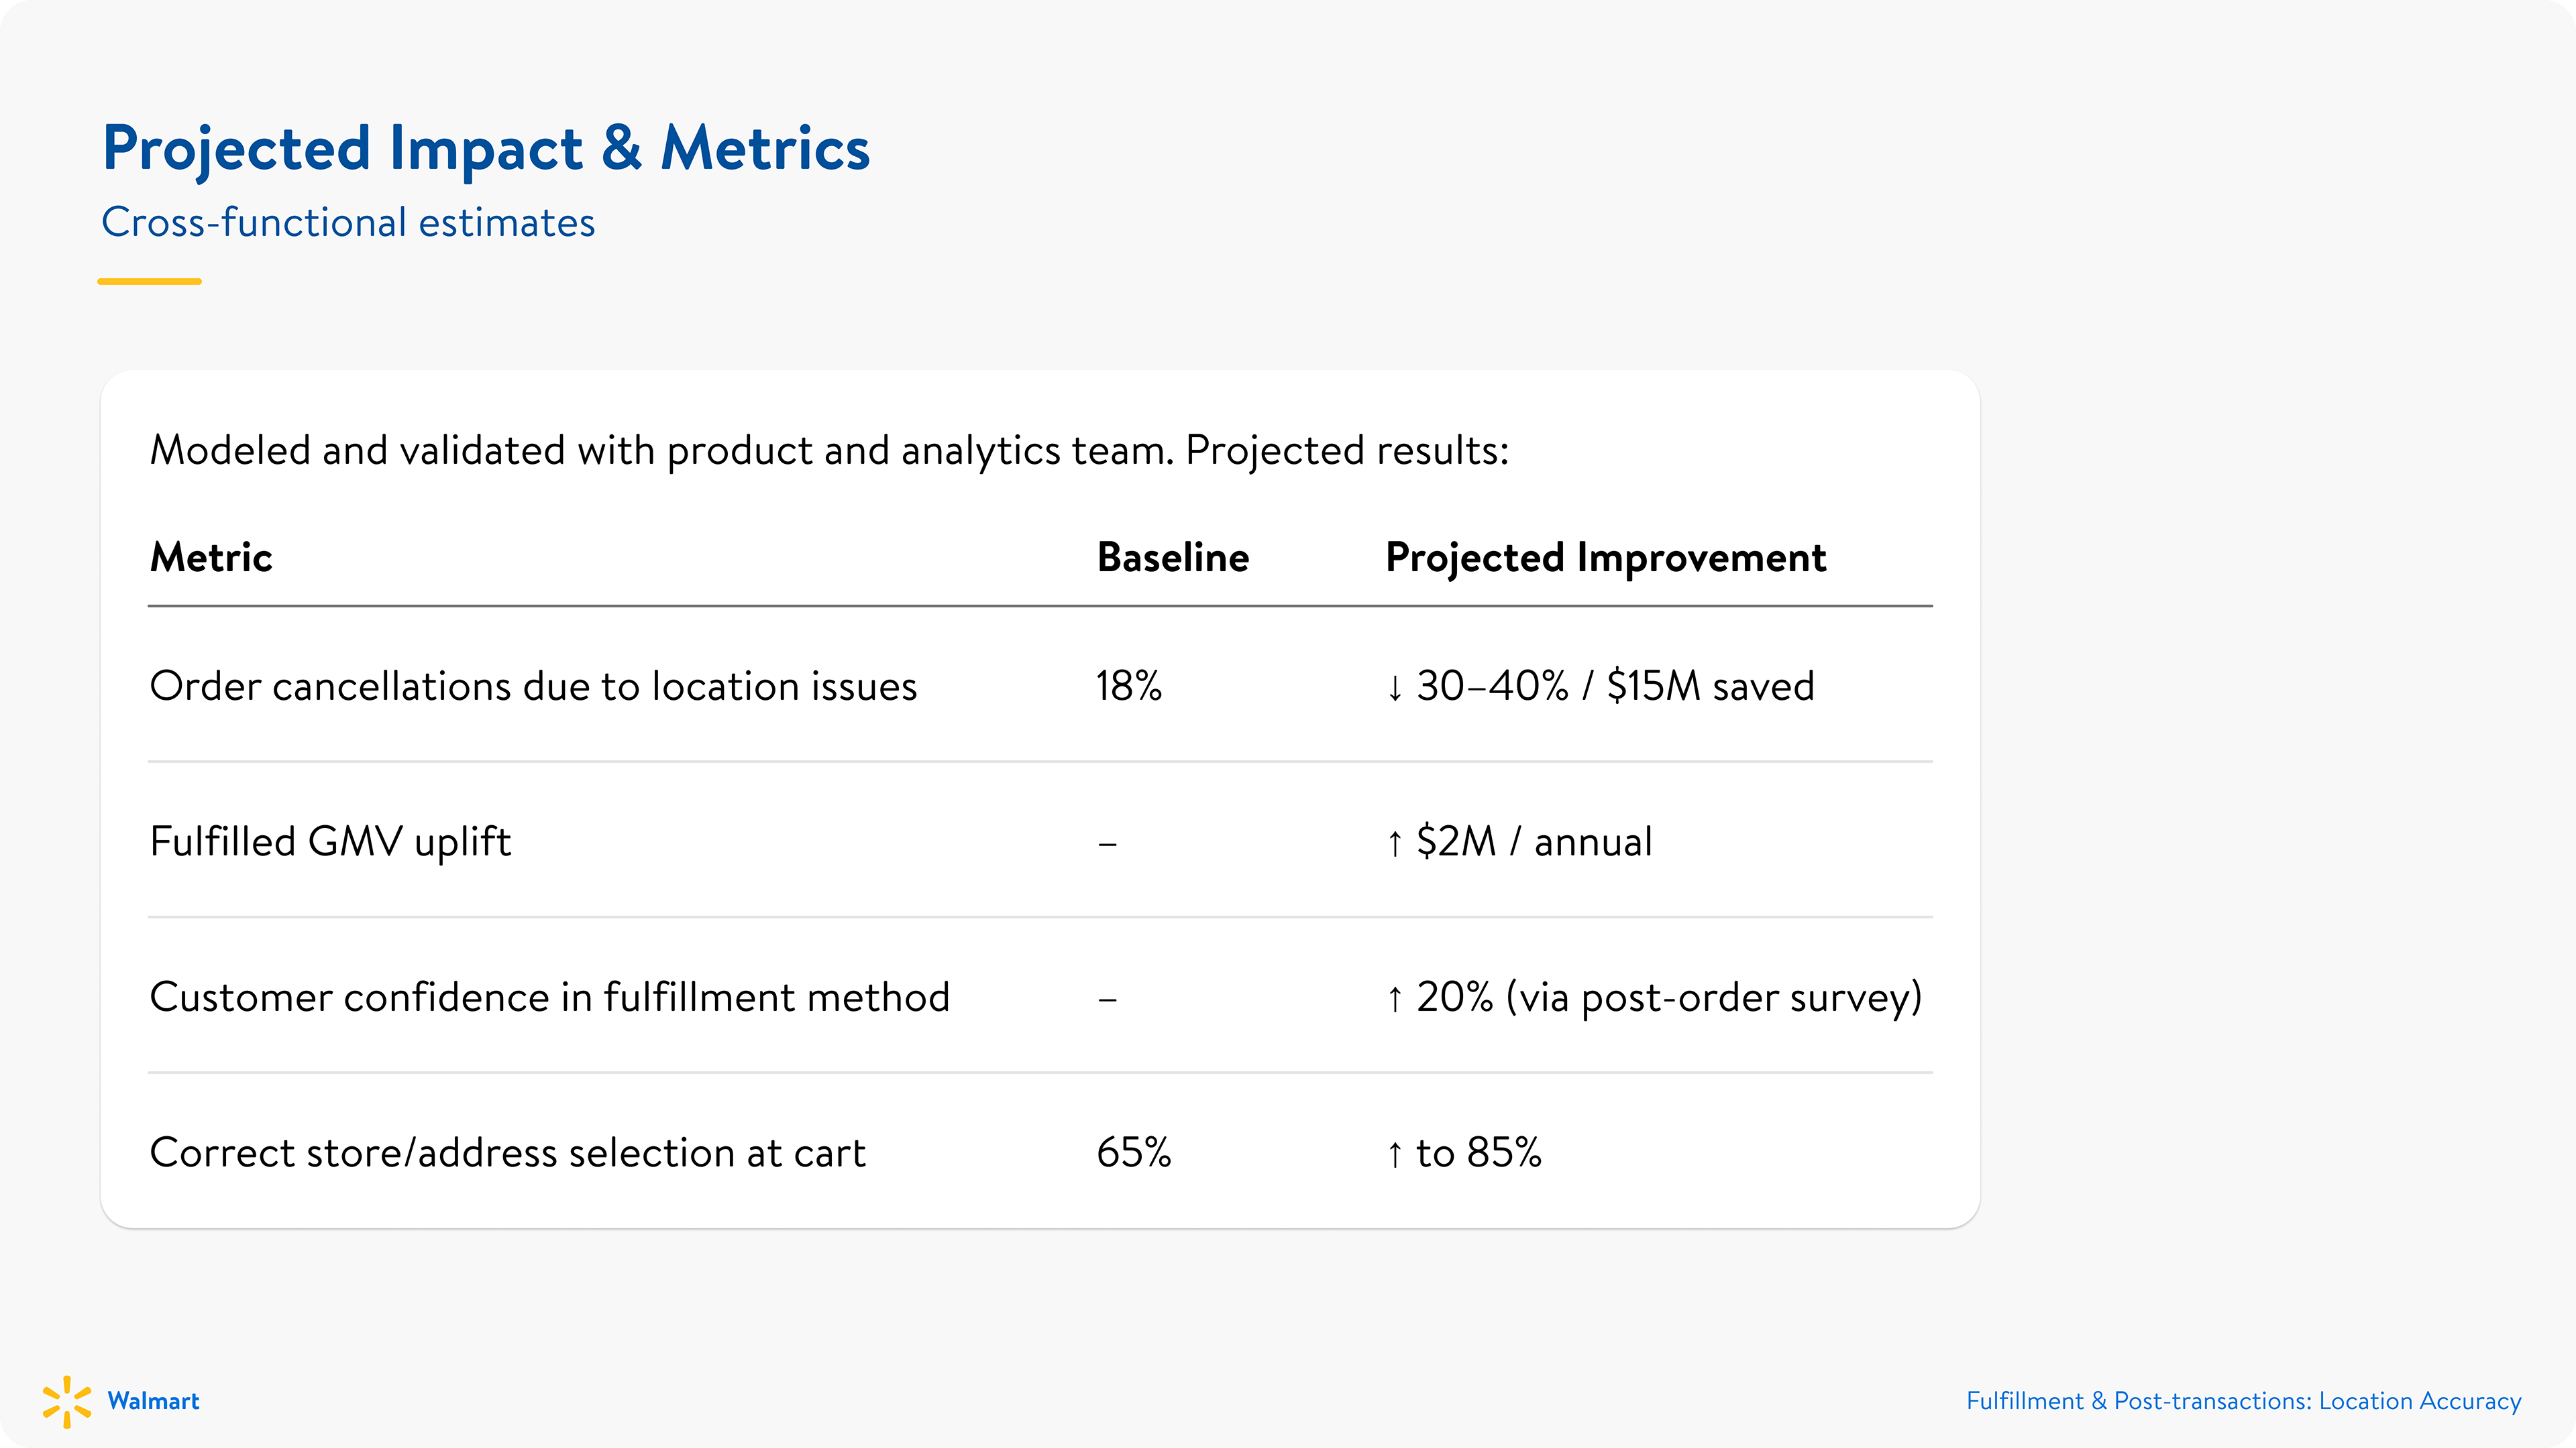Click the up arrow before to 85%
This screenshot has width=2576, height=1448.
point(1394,1154)
